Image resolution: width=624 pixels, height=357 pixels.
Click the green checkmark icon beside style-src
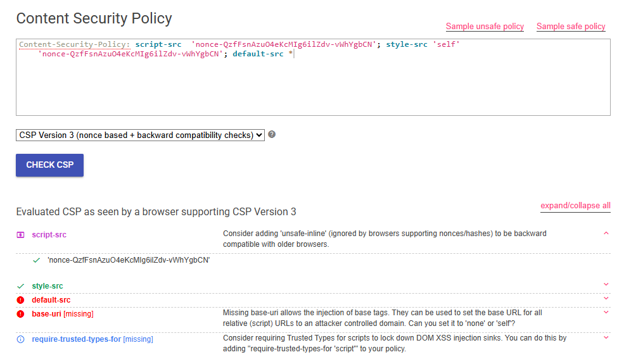[x=20, y=286]
